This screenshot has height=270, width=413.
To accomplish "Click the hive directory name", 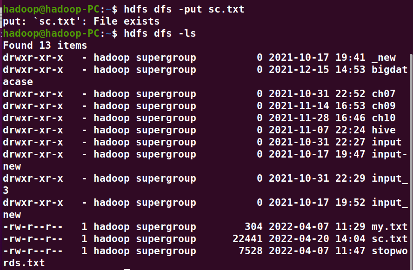I will pos(384,130).
